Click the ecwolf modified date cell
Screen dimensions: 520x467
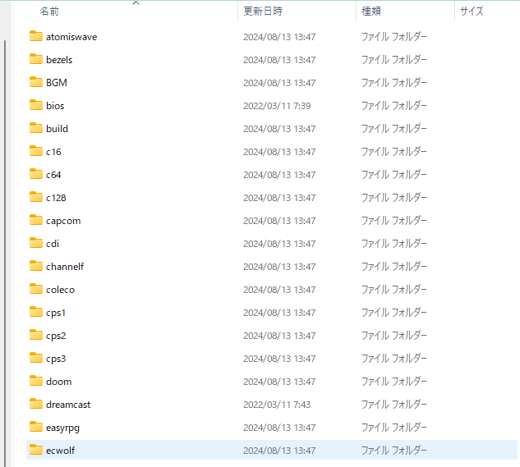tap(279, 451)
